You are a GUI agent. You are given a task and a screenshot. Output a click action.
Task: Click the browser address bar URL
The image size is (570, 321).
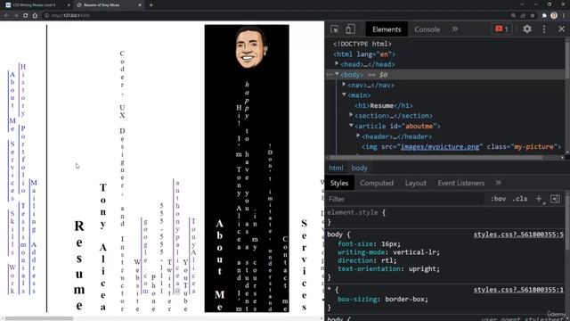(71, 16)
